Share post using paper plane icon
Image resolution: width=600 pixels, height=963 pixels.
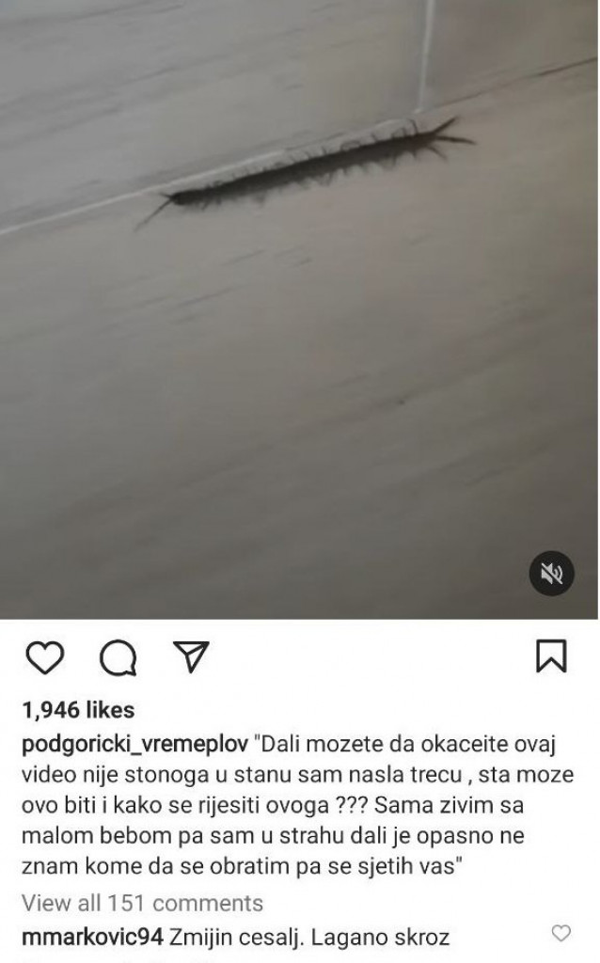(191, 655)
